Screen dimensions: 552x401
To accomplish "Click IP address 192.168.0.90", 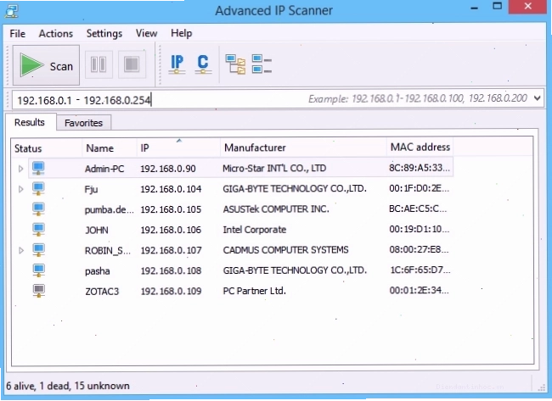I will pos(168,169).
